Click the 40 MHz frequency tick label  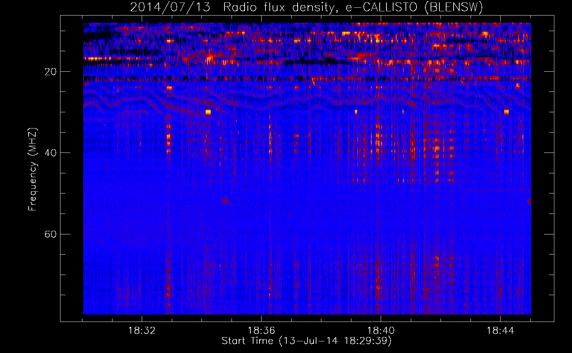[x=51, y=153]
